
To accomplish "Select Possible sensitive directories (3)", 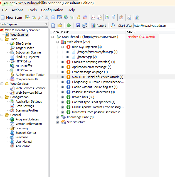I will click(93, 92).
